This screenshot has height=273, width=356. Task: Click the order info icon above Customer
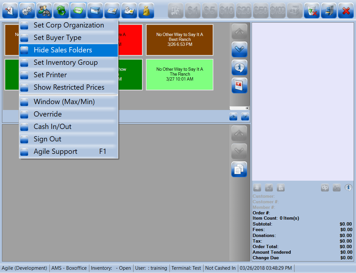348,188
